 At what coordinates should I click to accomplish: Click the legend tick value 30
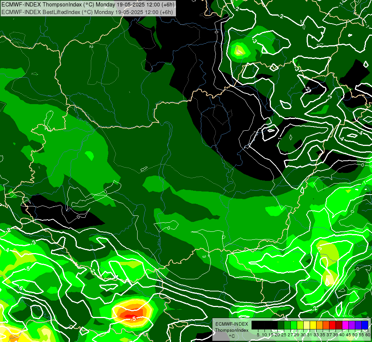[304, 335]
